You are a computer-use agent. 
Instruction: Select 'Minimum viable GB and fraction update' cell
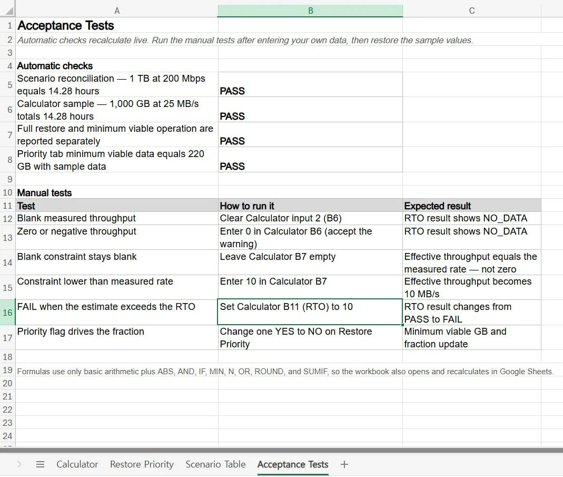tap(471, 337)
